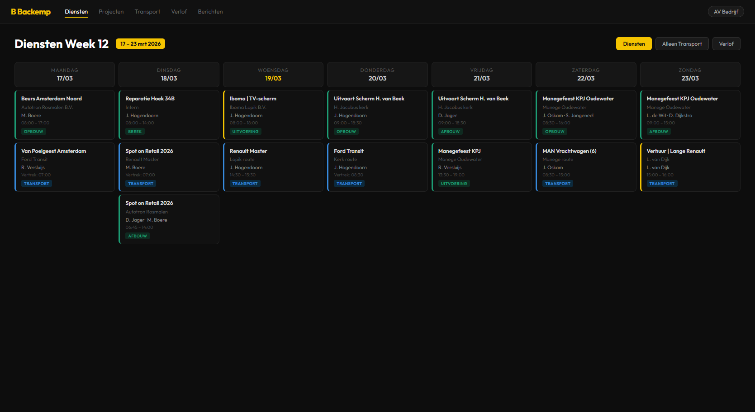The image size is (755, 412).
Task: Select the WOENSDAG 19/03 day header
Action: (273, 74)
